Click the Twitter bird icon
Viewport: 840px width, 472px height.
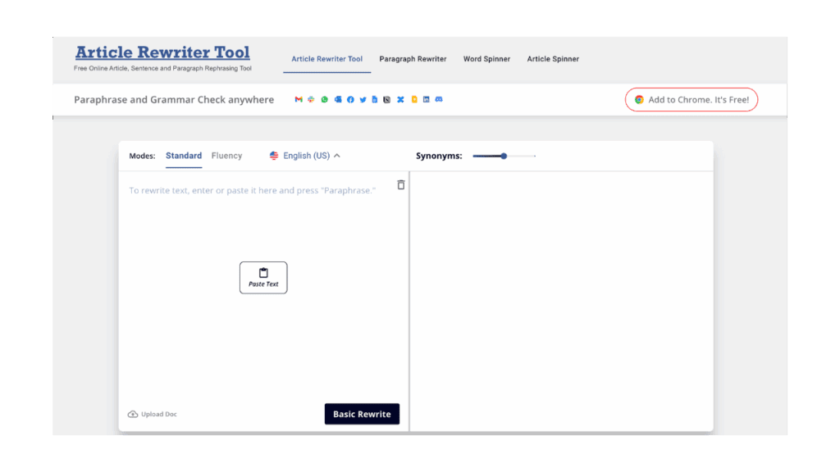click(x=363, y=99)
